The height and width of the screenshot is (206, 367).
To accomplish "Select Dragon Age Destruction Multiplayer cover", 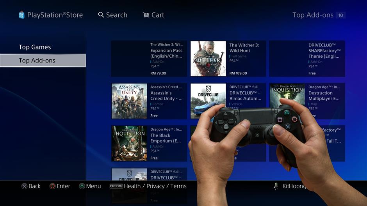I will point(287,94).
